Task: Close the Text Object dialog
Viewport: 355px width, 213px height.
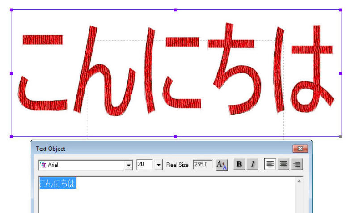Action: [x=300, y=149]
